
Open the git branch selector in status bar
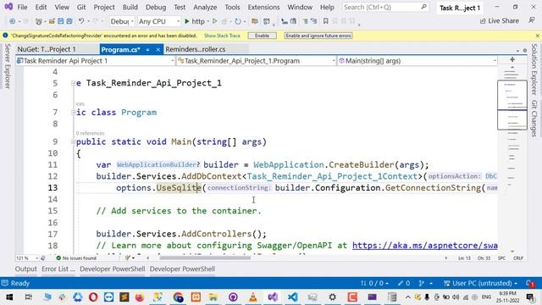pos(425,283)
